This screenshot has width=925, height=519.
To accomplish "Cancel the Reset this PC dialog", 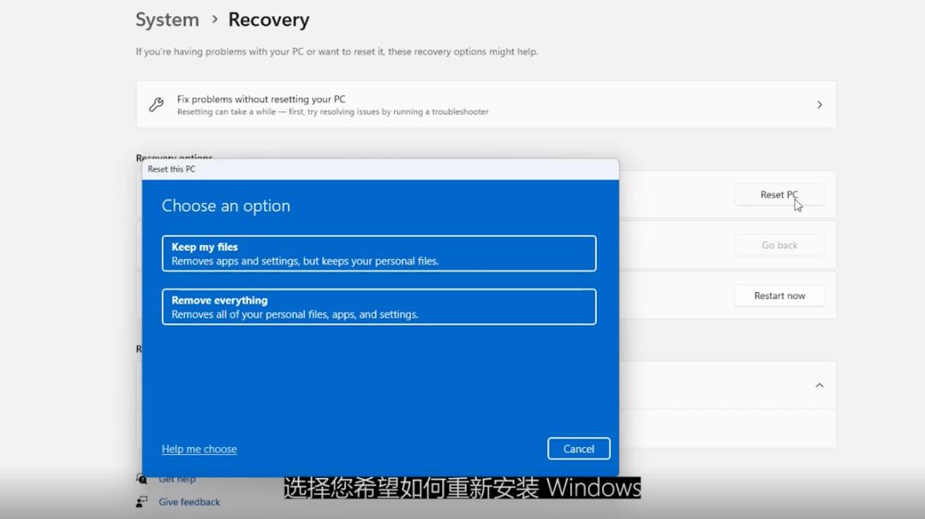I will point(579,448).
